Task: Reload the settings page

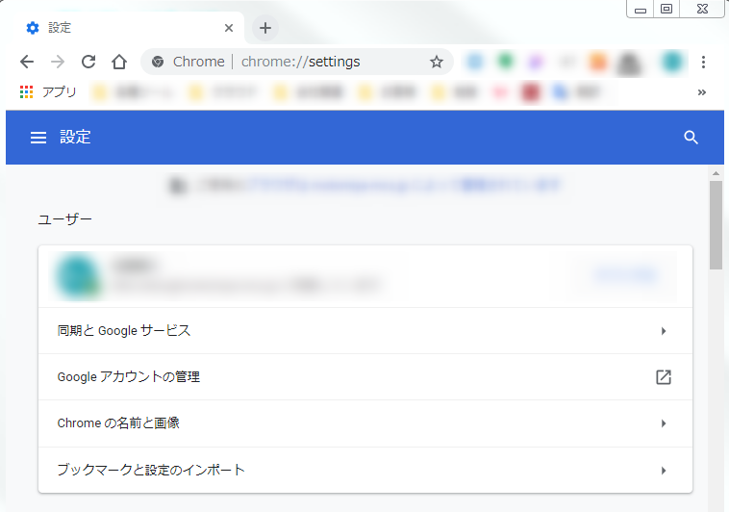Action: (88, 62)
